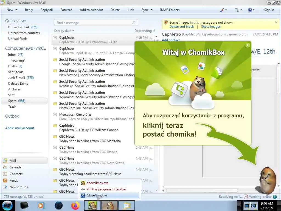Select chomikbox.exe in the jump list
This screenshot has height=211, width=281.
pos(109,183)
